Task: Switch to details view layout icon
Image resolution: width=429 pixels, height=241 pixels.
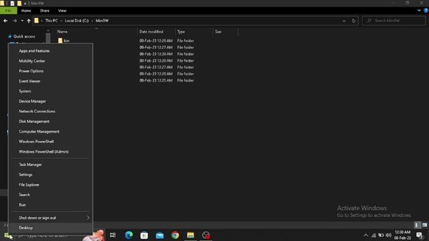Action: (417, 225)
